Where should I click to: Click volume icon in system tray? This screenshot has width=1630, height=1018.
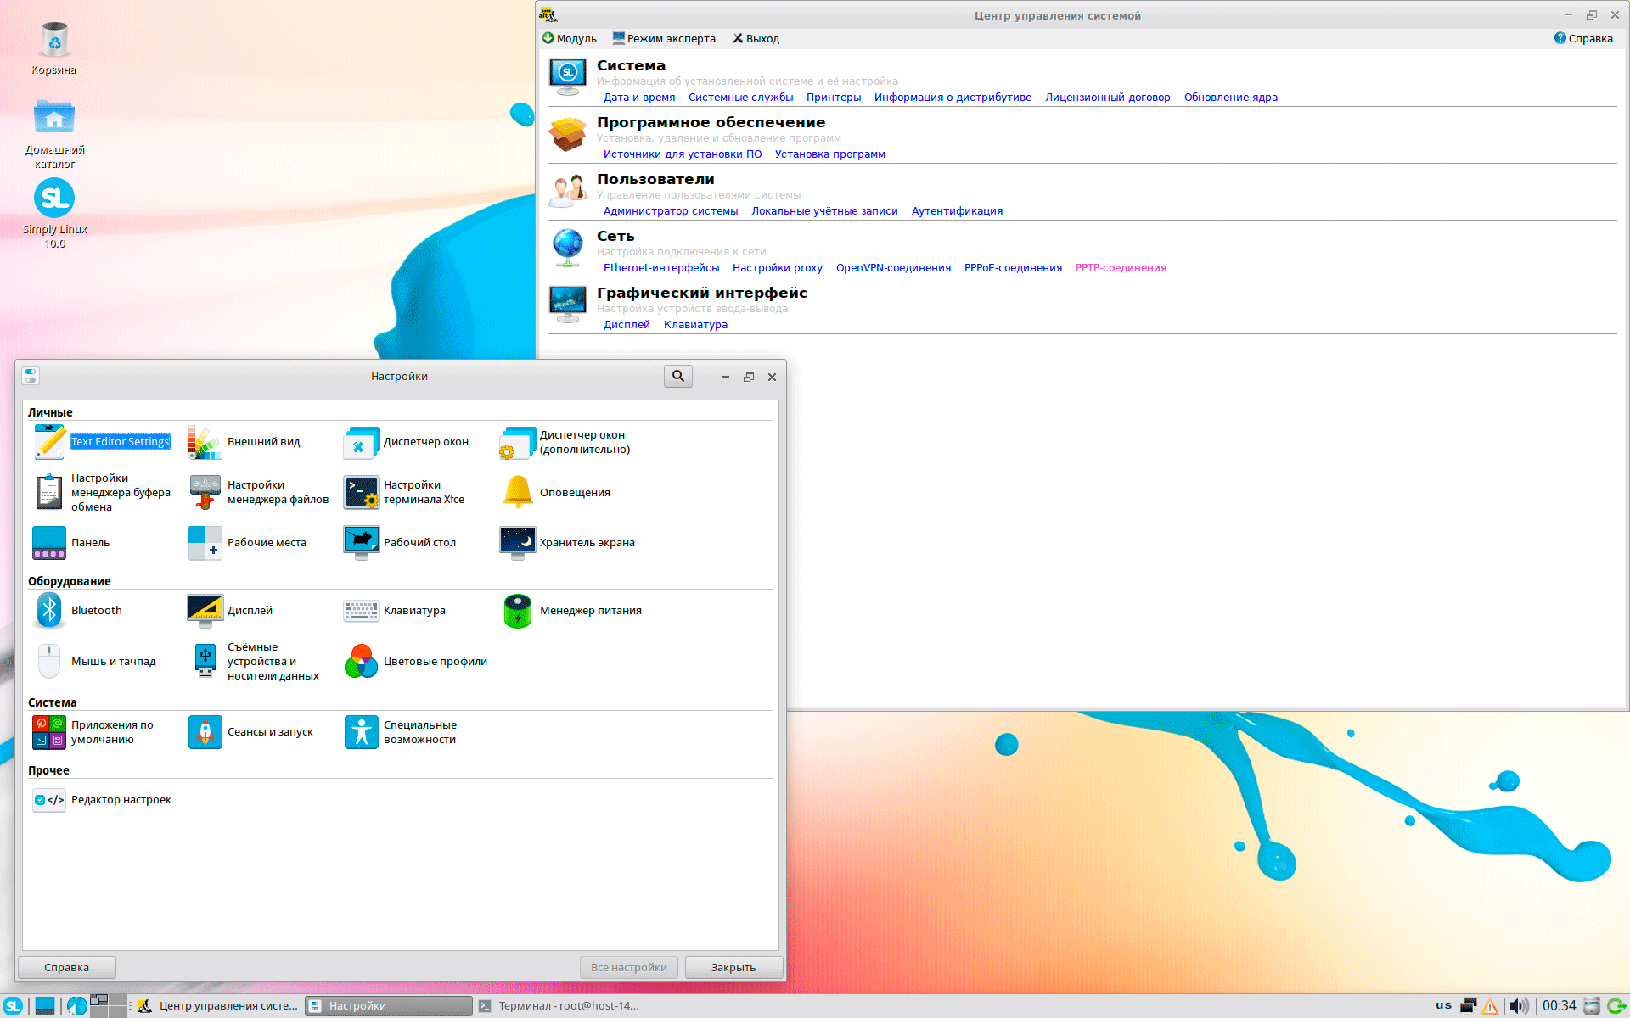(x=1517, y=1006)
